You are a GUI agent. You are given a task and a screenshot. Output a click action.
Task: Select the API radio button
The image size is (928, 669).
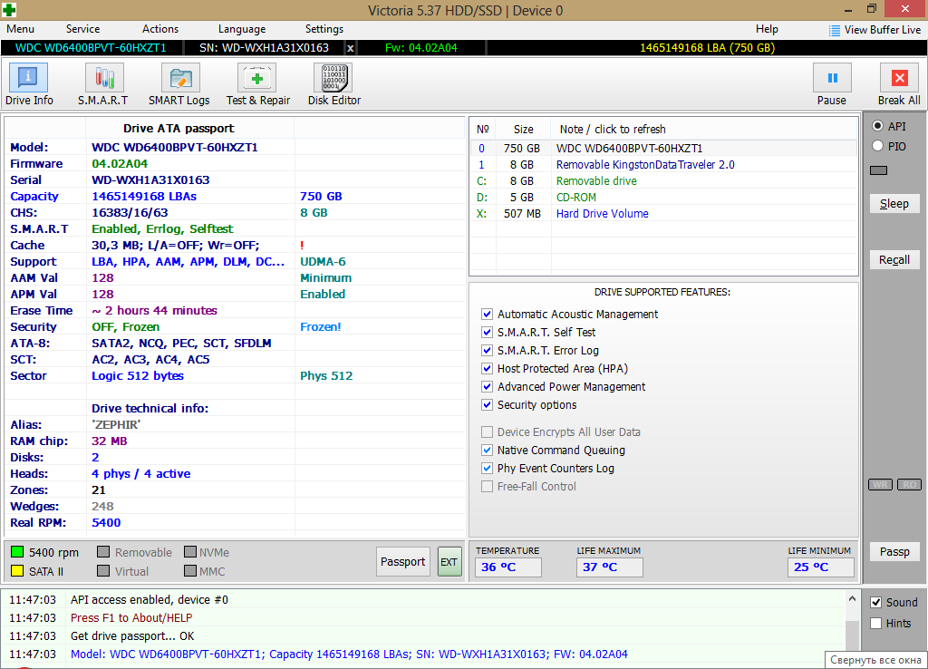[x=877, y=126]
